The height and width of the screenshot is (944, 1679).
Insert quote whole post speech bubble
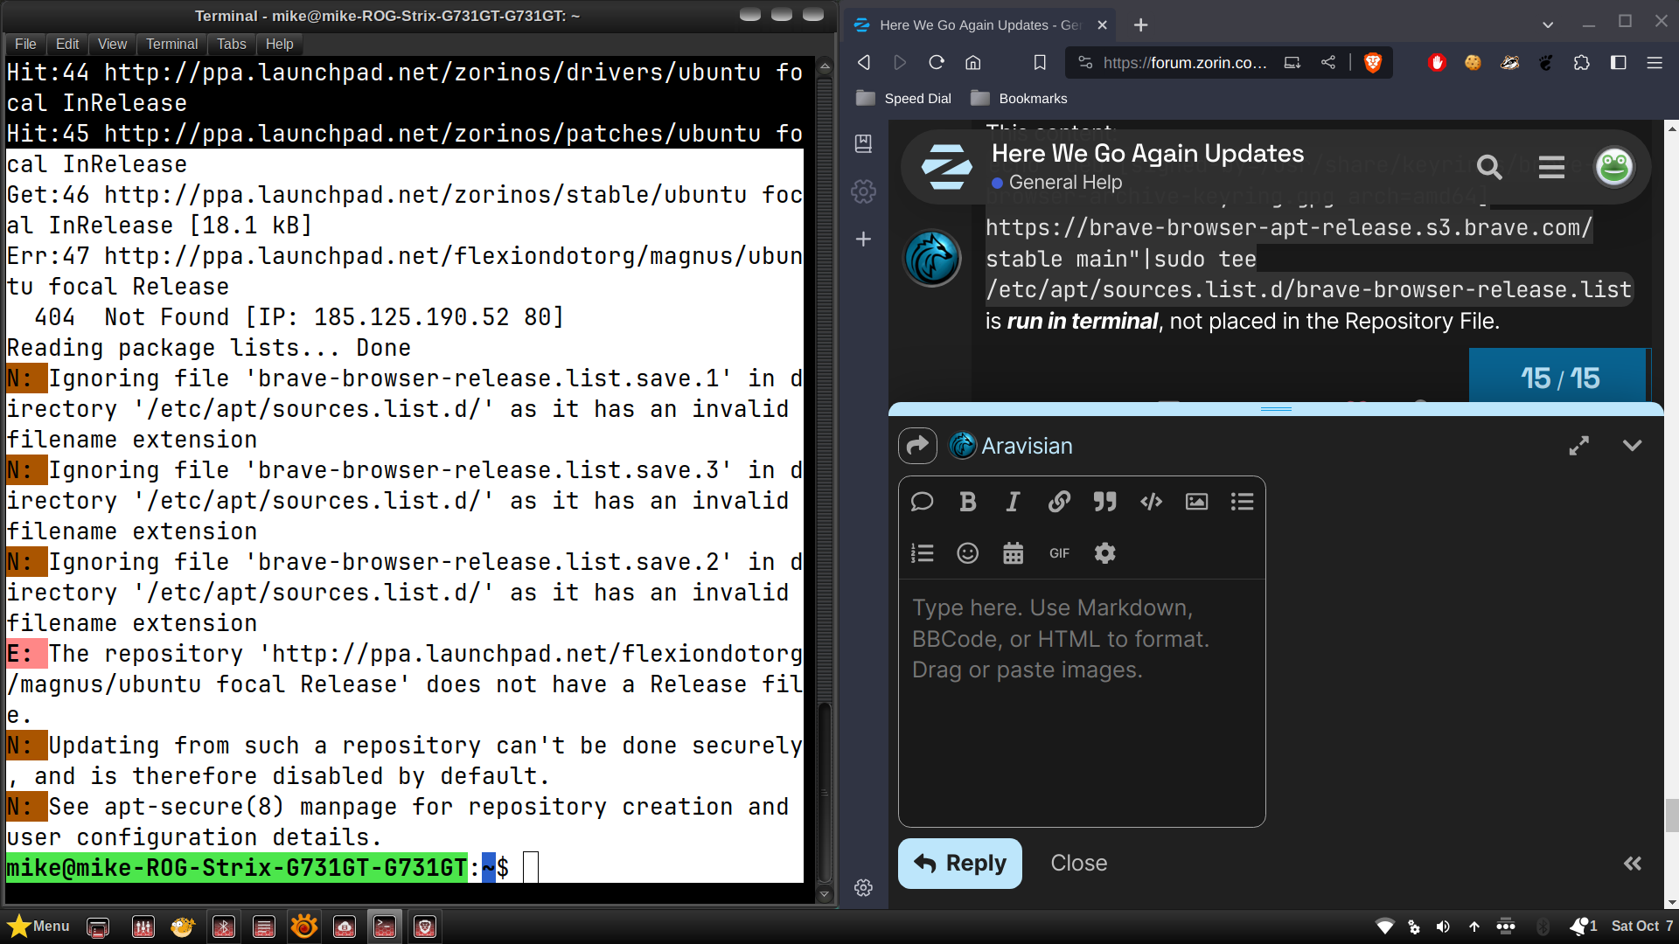(922, 502)
